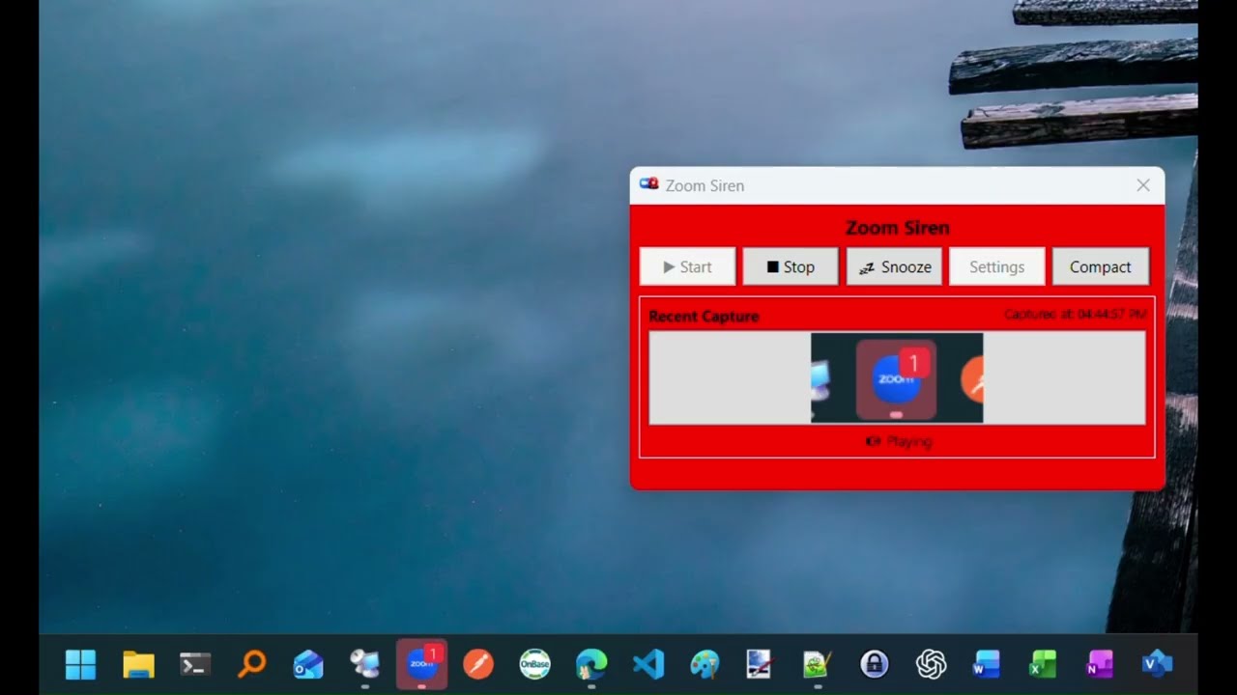Click the 'Recent Capture' heading
Screen dimensions: 1237x695
point(704,316)
